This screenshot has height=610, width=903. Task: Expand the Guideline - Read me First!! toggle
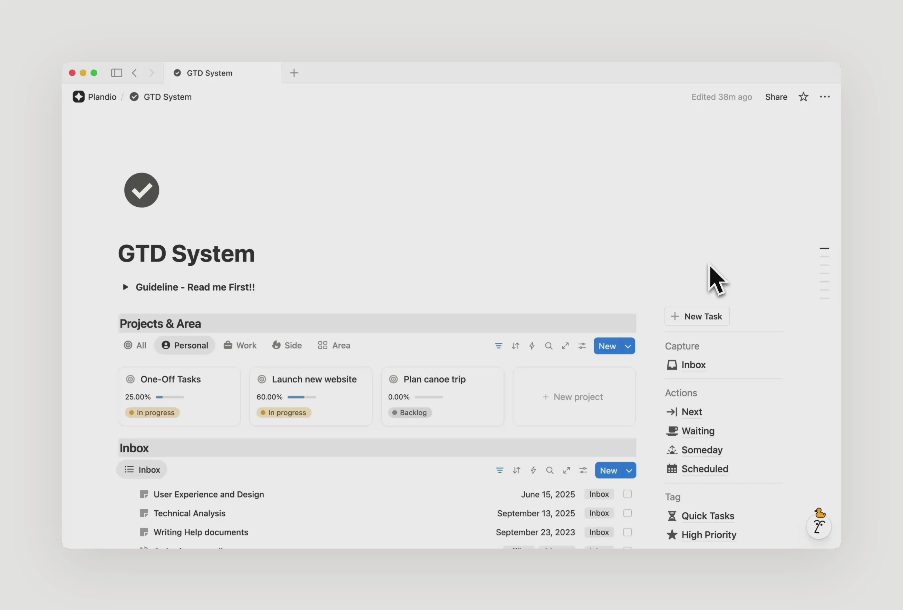tap(126, 287)
